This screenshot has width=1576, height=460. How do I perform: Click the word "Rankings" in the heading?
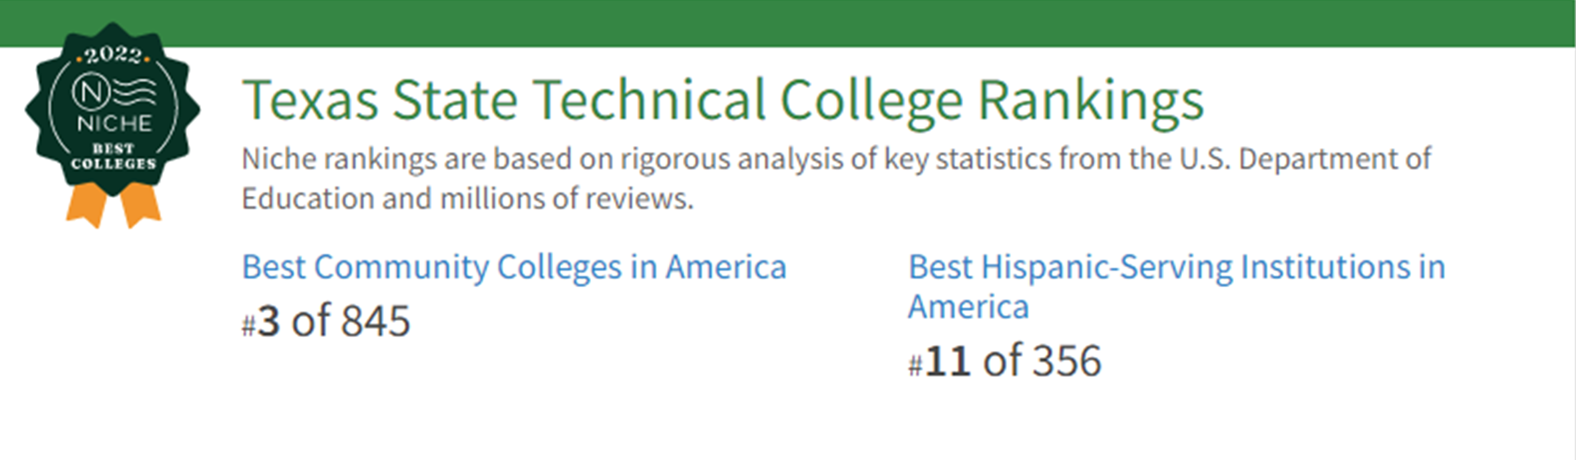coord(1091,101)
